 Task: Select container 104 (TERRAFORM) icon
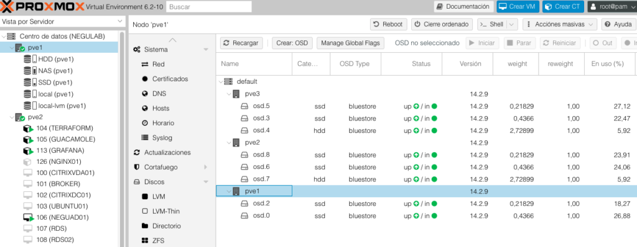click(28, 128)
